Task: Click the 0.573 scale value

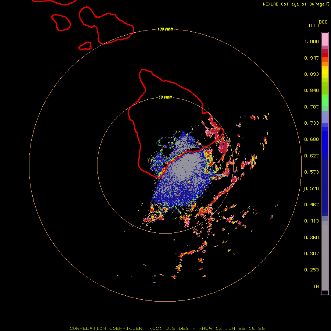Action: tap(312, 172)
